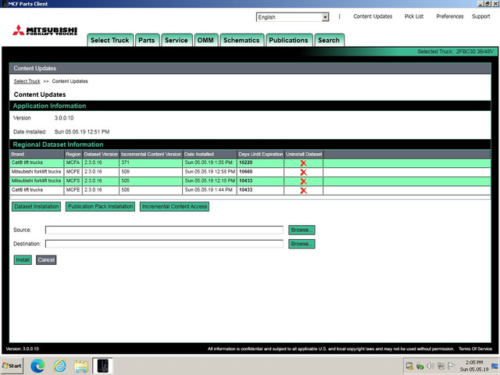Click the volume speaker tray icon
Viewport: 500px width, 375px height.
pyautogui.click(x=430, y=366)
